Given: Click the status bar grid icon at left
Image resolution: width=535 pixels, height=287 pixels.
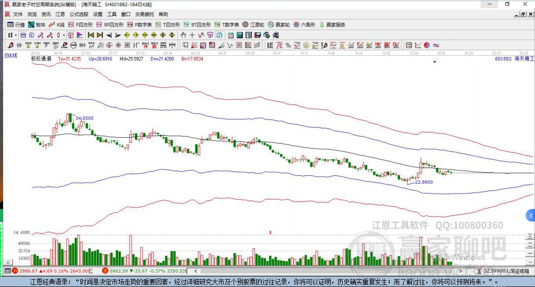Looking at the screenshot, I should coord(7,271).
